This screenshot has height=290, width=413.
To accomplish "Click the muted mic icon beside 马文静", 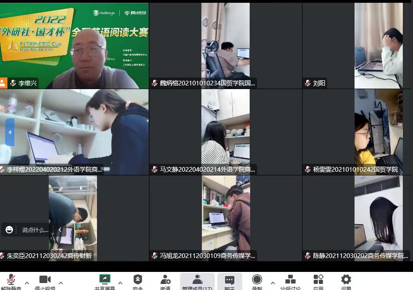I will pos(155,169).
